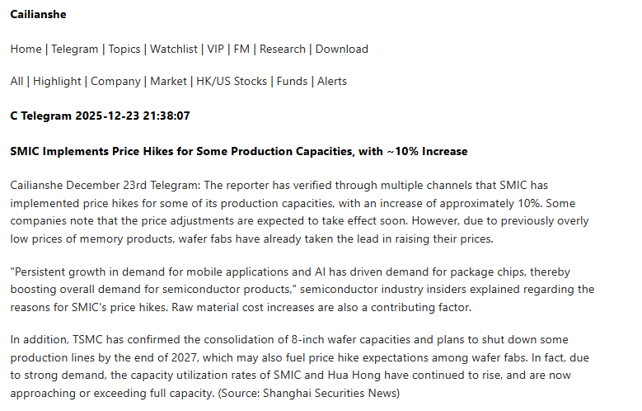Switch to the Market category
The width and height of the screenshot is (642, 411).
(168, 81)
